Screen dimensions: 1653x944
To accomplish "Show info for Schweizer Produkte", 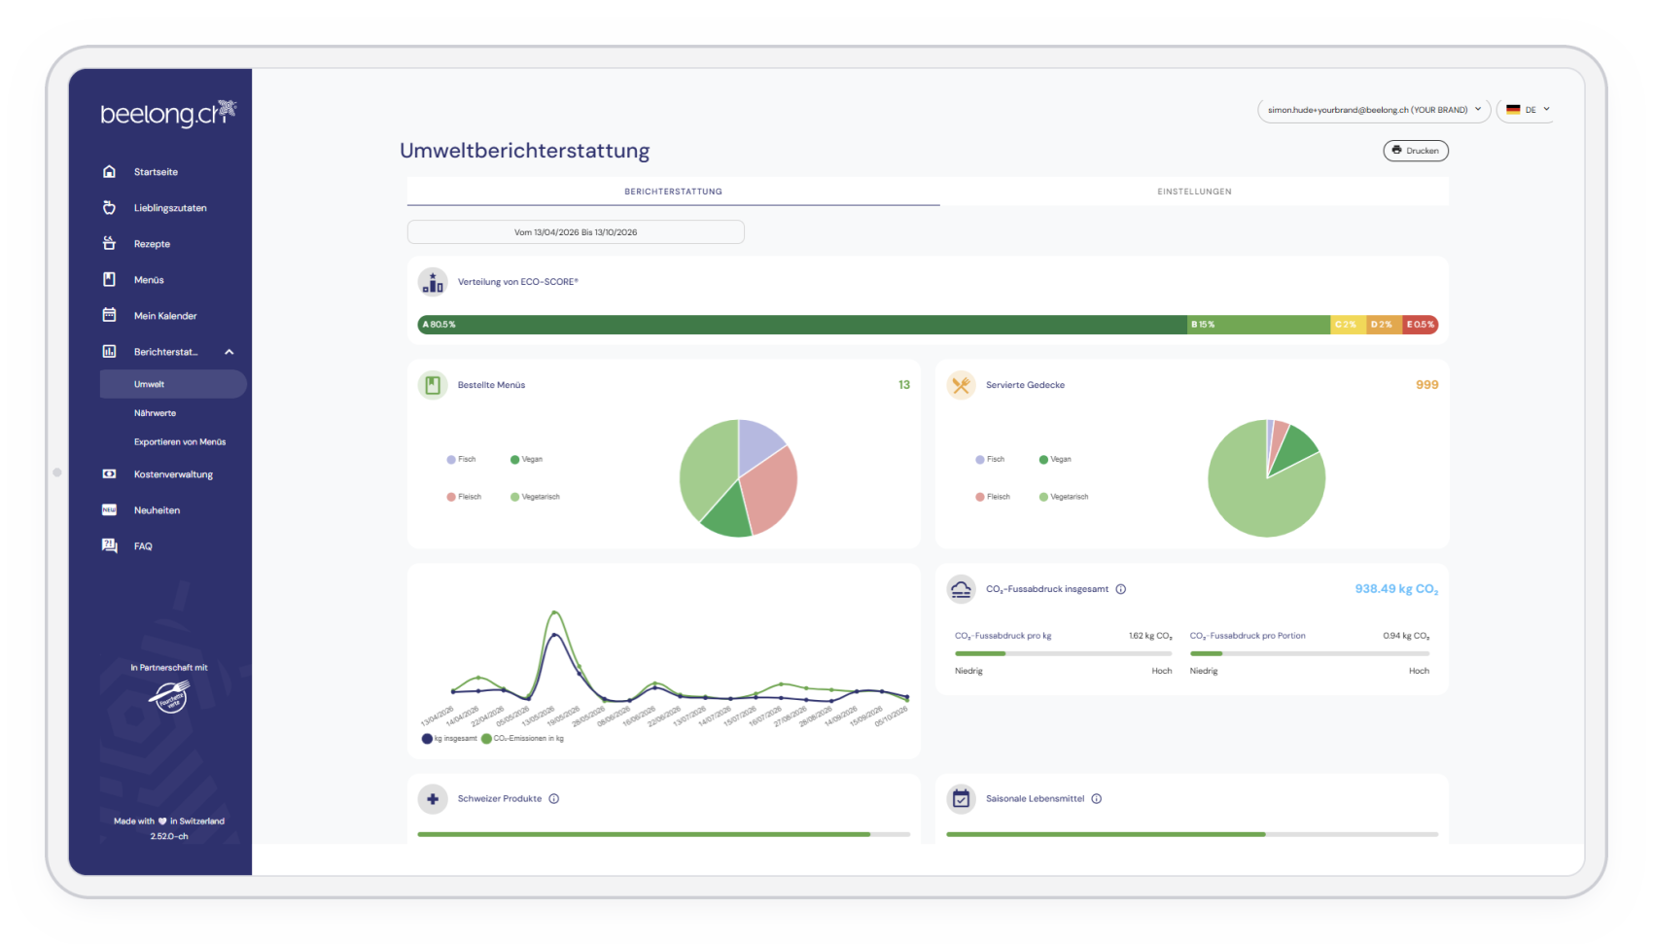I will pos(554,799).
